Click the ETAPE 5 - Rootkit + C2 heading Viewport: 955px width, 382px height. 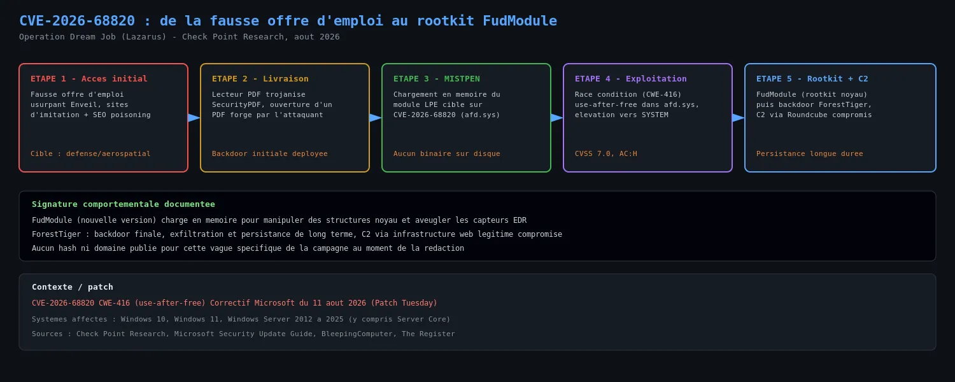point(812,79)
